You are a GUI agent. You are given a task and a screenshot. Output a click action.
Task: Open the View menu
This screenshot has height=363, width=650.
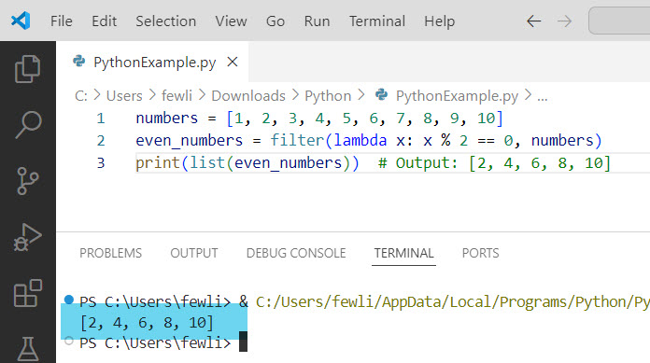pyautogui.click(x=231, y=21)
